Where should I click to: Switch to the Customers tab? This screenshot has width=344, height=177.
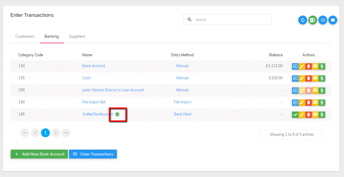click(x=25, y=36)
